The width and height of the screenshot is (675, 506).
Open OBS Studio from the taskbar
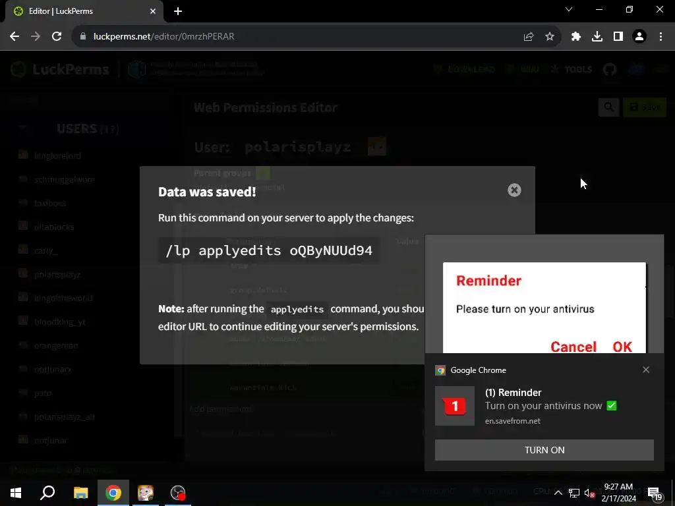point(178,493)
